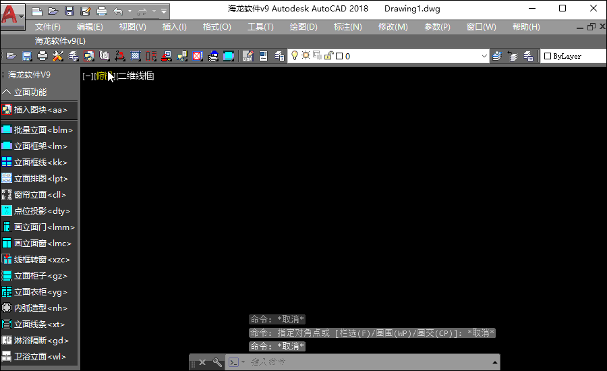The image size is (607, 371).
Task: Click the layer 0 color swatch
Action: coord(339,56)
